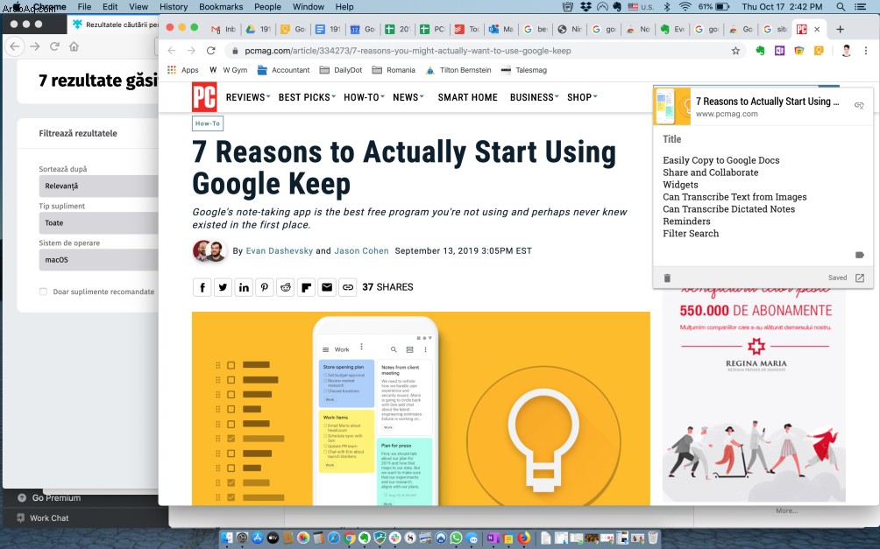
Task: Click the Regina Maria advertisement
Action: coord(755,394)
